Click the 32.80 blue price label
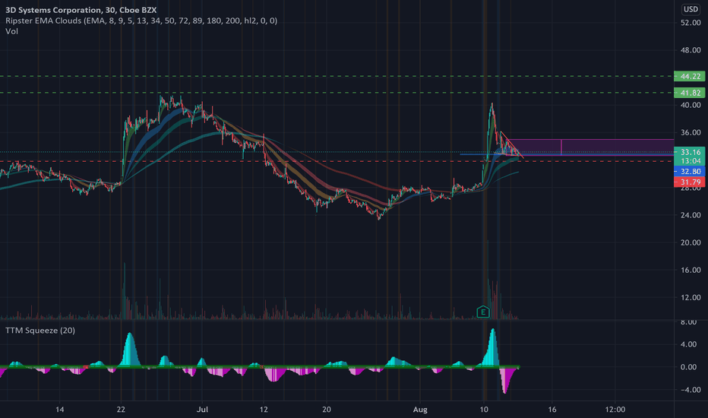The width and height of the screenshot is (708, 418). pos(690,172)
